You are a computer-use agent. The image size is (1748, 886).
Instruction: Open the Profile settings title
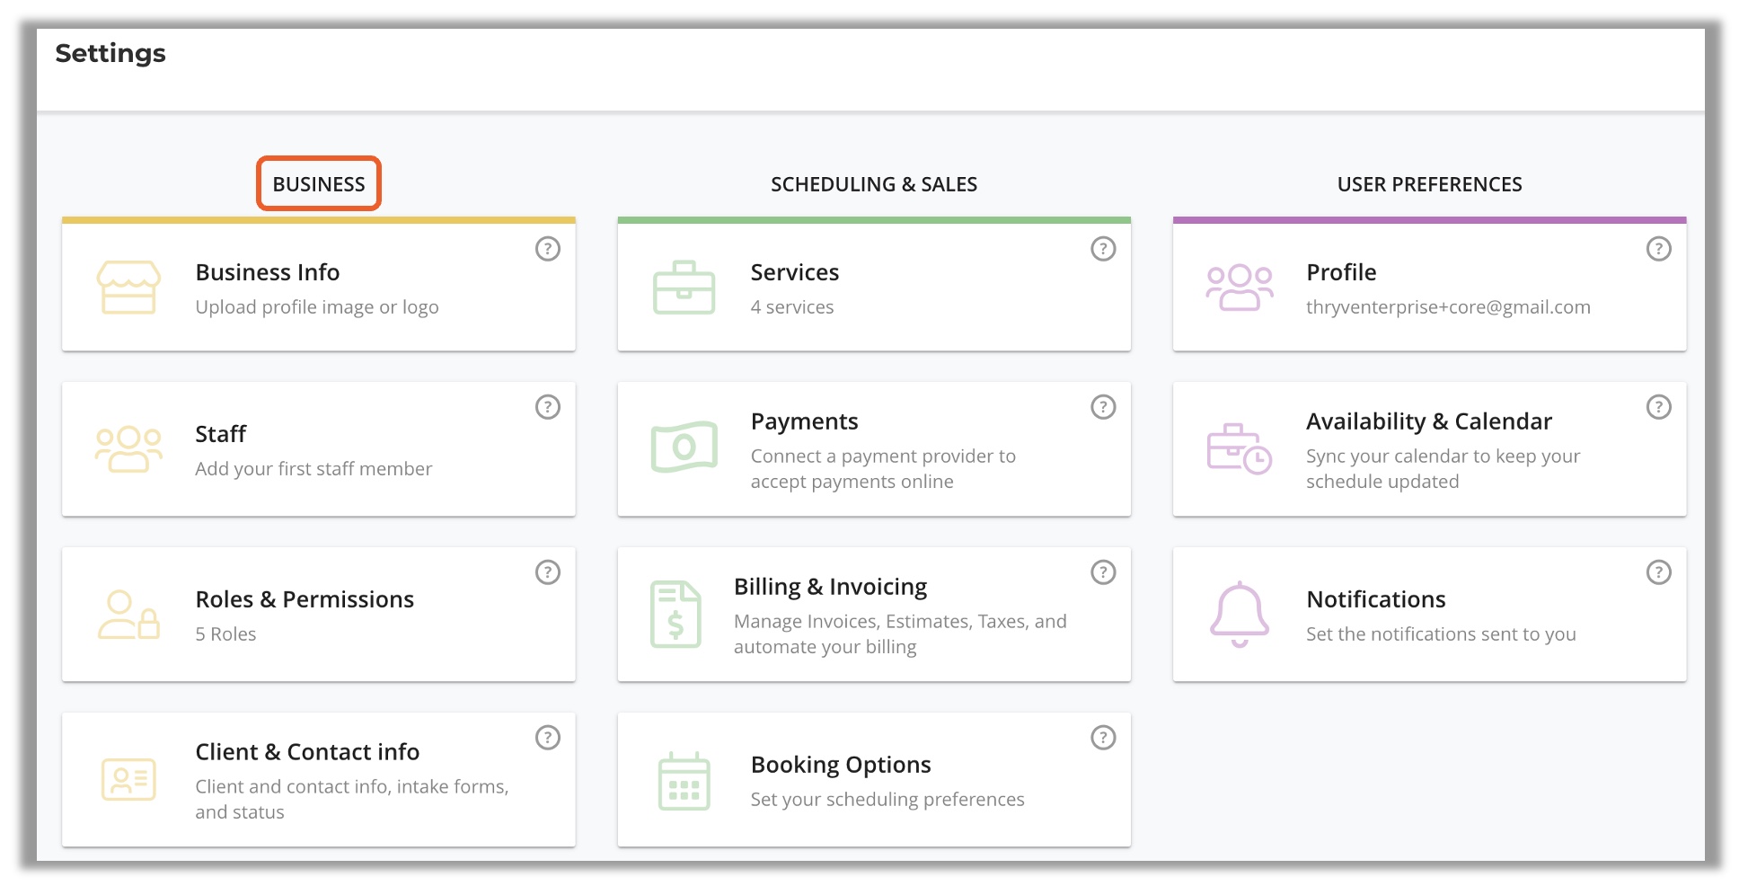coord(1341,272)
